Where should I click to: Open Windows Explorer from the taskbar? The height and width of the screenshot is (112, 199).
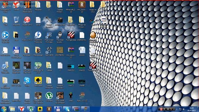coord(12,109)
